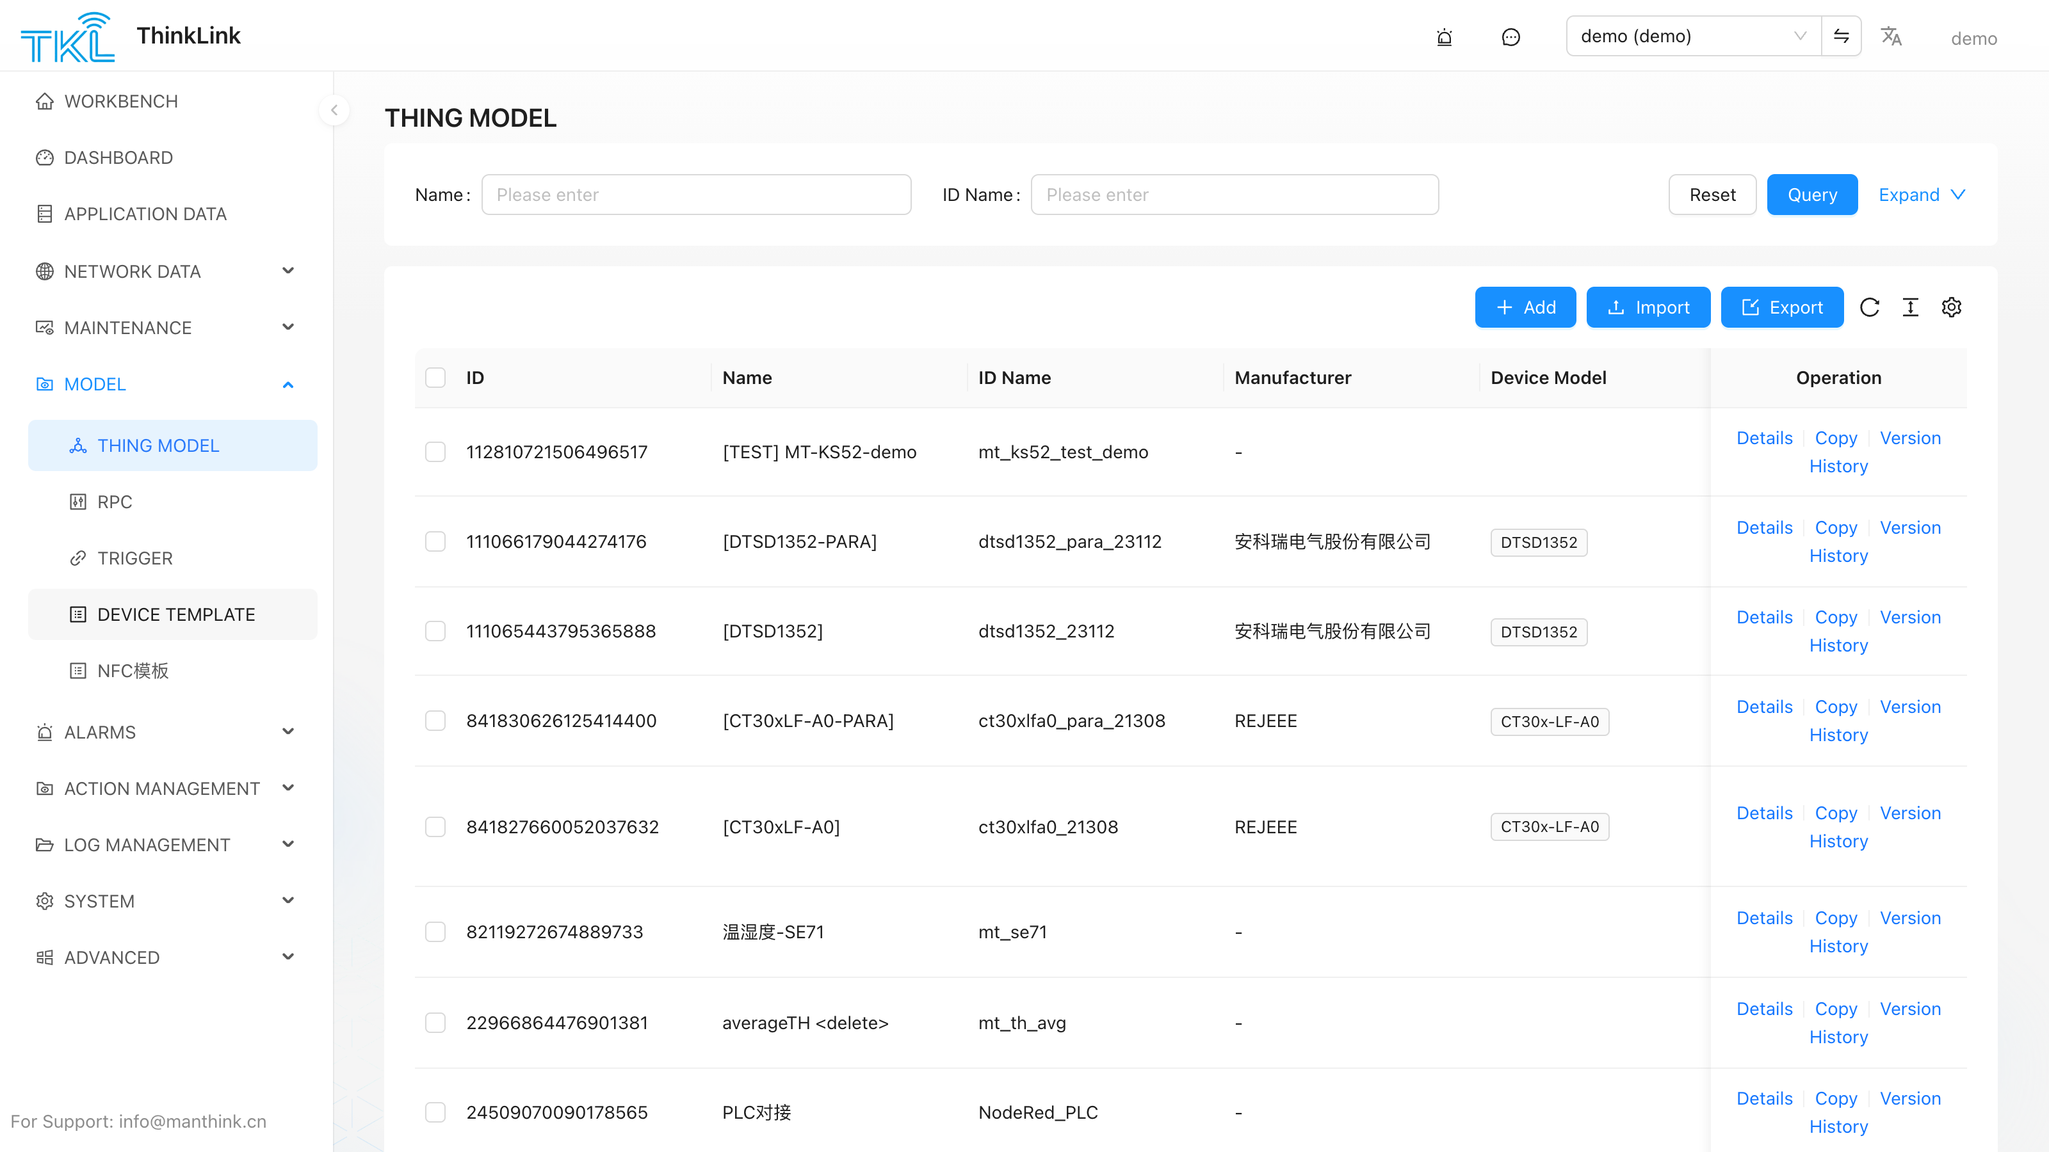Click the NFC template list icon
Viewport: 2049px width, 1152px height.
[x=78, y=671]
